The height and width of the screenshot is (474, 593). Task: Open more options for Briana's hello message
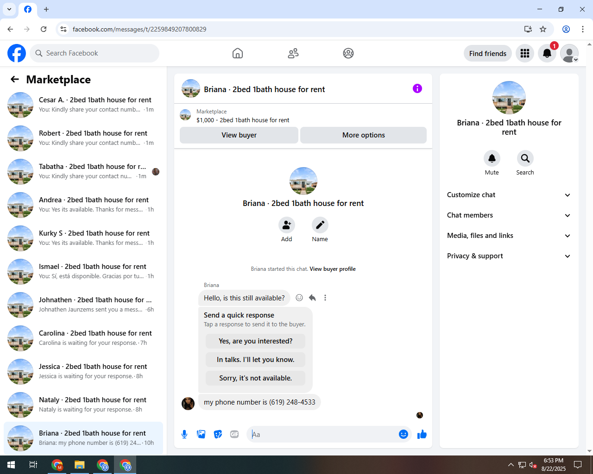pyautogui.click(x=325, y=298)
